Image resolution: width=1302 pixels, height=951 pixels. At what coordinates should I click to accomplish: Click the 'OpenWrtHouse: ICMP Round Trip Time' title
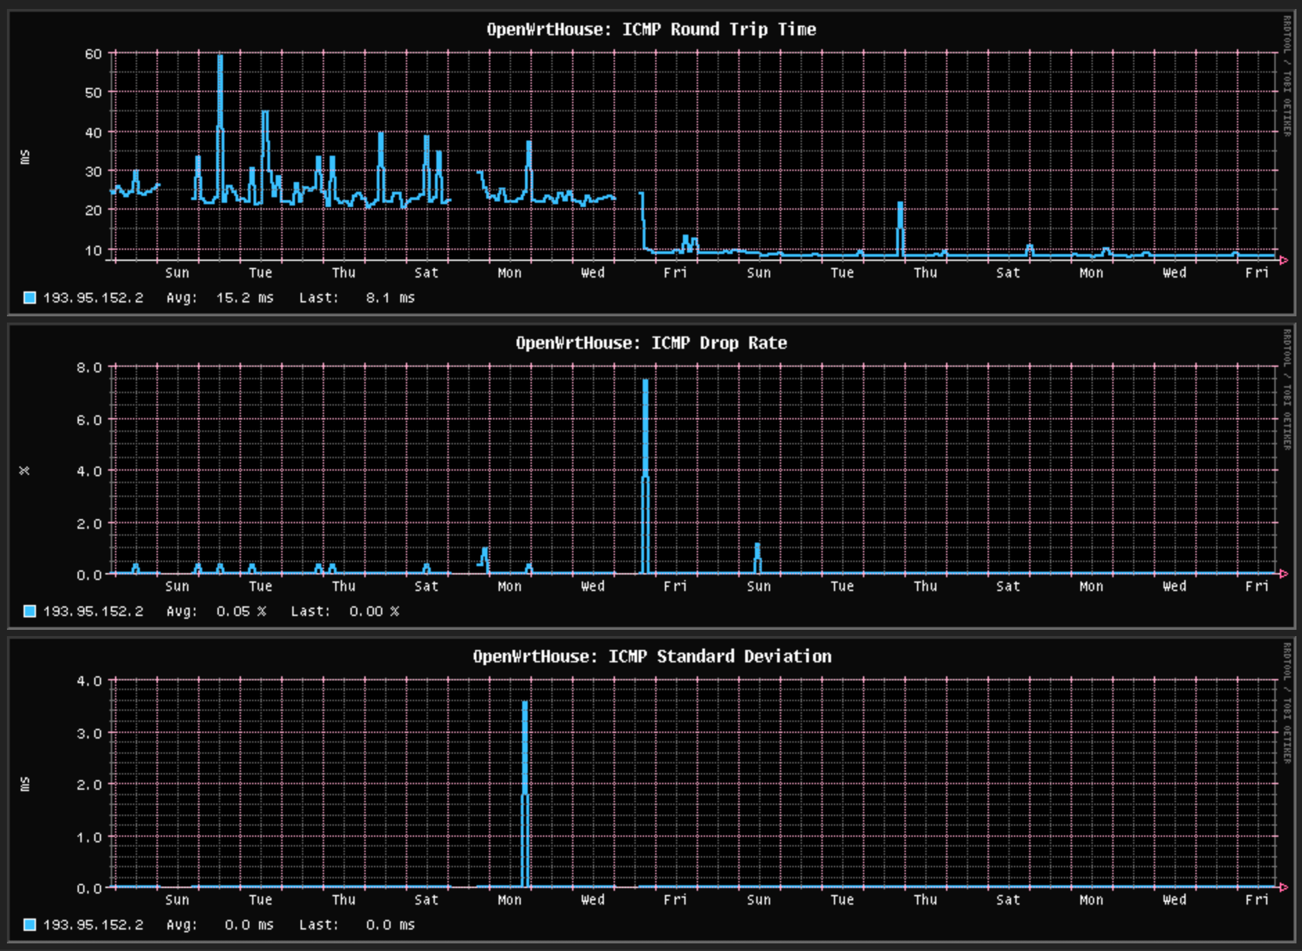tap(651, 29)
